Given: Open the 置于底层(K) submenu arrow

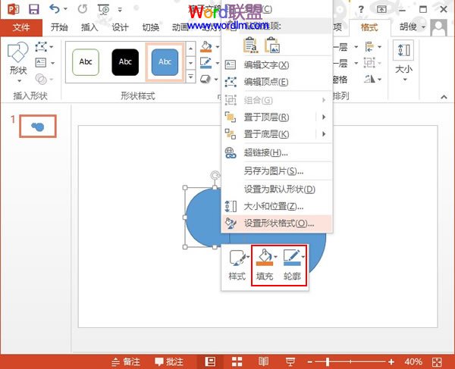Looking at the screenshot, I should click(x=324, y=134).
